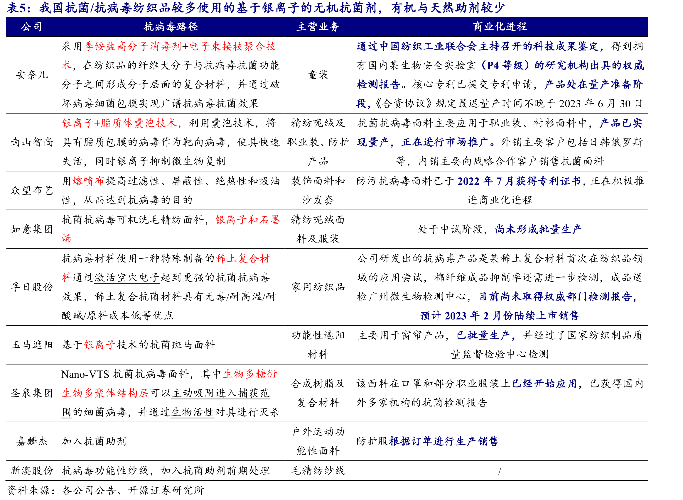Image resolution: width=683 pixels, height=500 pixels.
Task: Click blue text 尚未形成批量生产
Action: tap(538, 229)
